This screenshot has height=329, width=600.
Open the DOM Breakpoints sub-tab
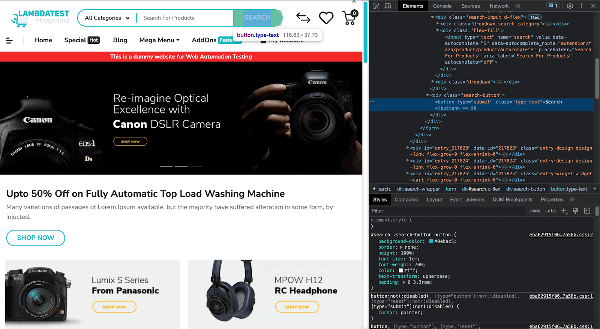[513, 200]
